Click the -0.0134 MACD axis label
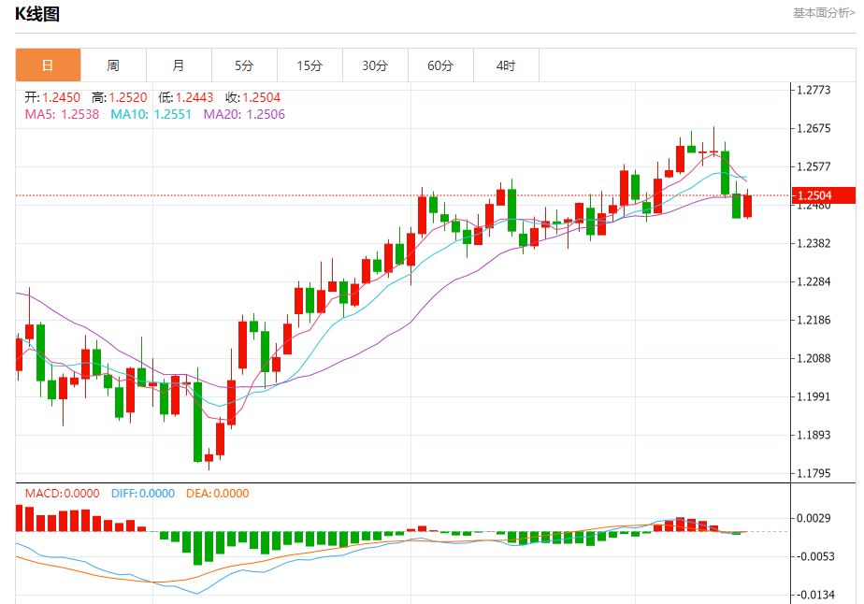The height and width of the screenshot is (604, 864). (x=815, y=595)
